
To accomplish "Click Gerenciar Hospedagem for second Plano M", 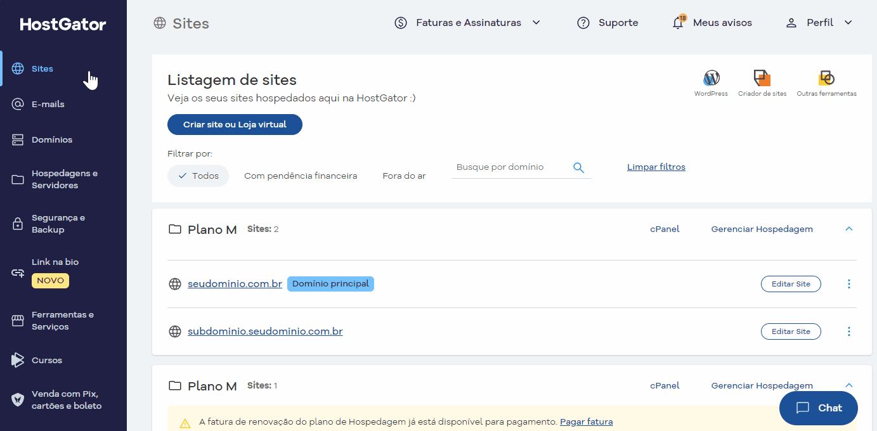I will pos(762,385).
